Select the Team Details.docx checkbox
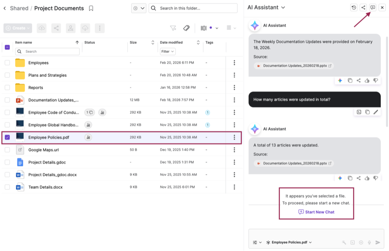Viewport: 389px width, 251px height. pos(7,187)
